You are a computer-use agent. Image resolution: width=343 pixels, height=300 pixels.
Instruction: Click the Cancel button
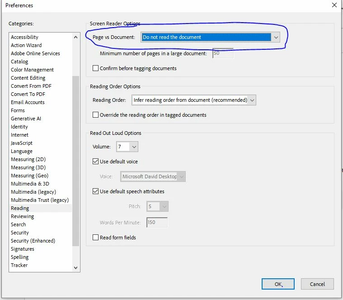317,284
